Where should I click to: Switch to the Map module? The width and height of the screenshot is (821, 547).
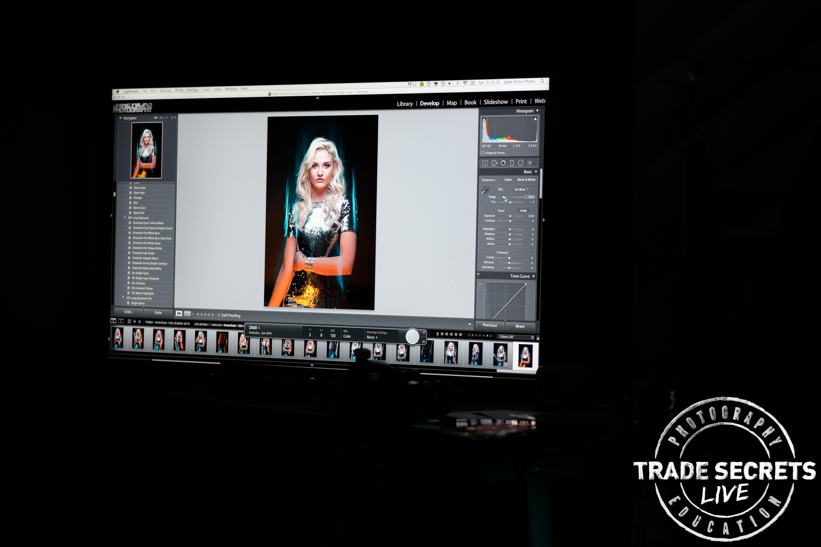pyautogui.click(x=452, y=103)
